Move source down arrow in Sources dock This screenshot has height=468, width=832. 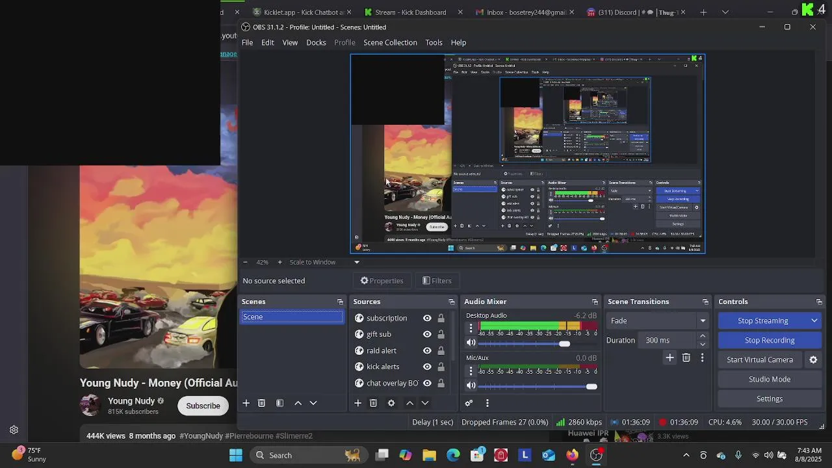(x=425, y=403)
